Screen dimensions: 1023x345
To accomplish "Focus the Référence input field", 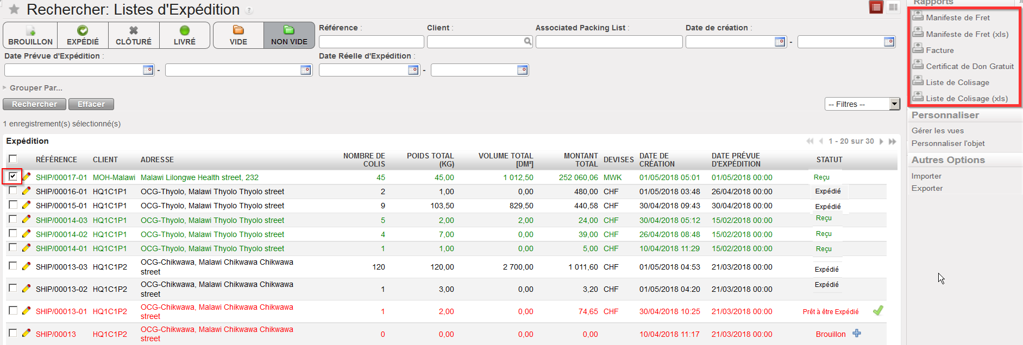I will [371, 42].
